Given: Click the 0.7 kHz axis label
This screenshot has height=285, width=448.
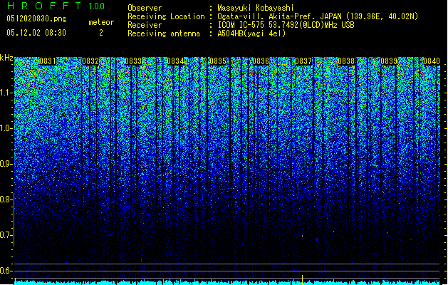Looking at the screenshot, I should click(x=6, y=235).
